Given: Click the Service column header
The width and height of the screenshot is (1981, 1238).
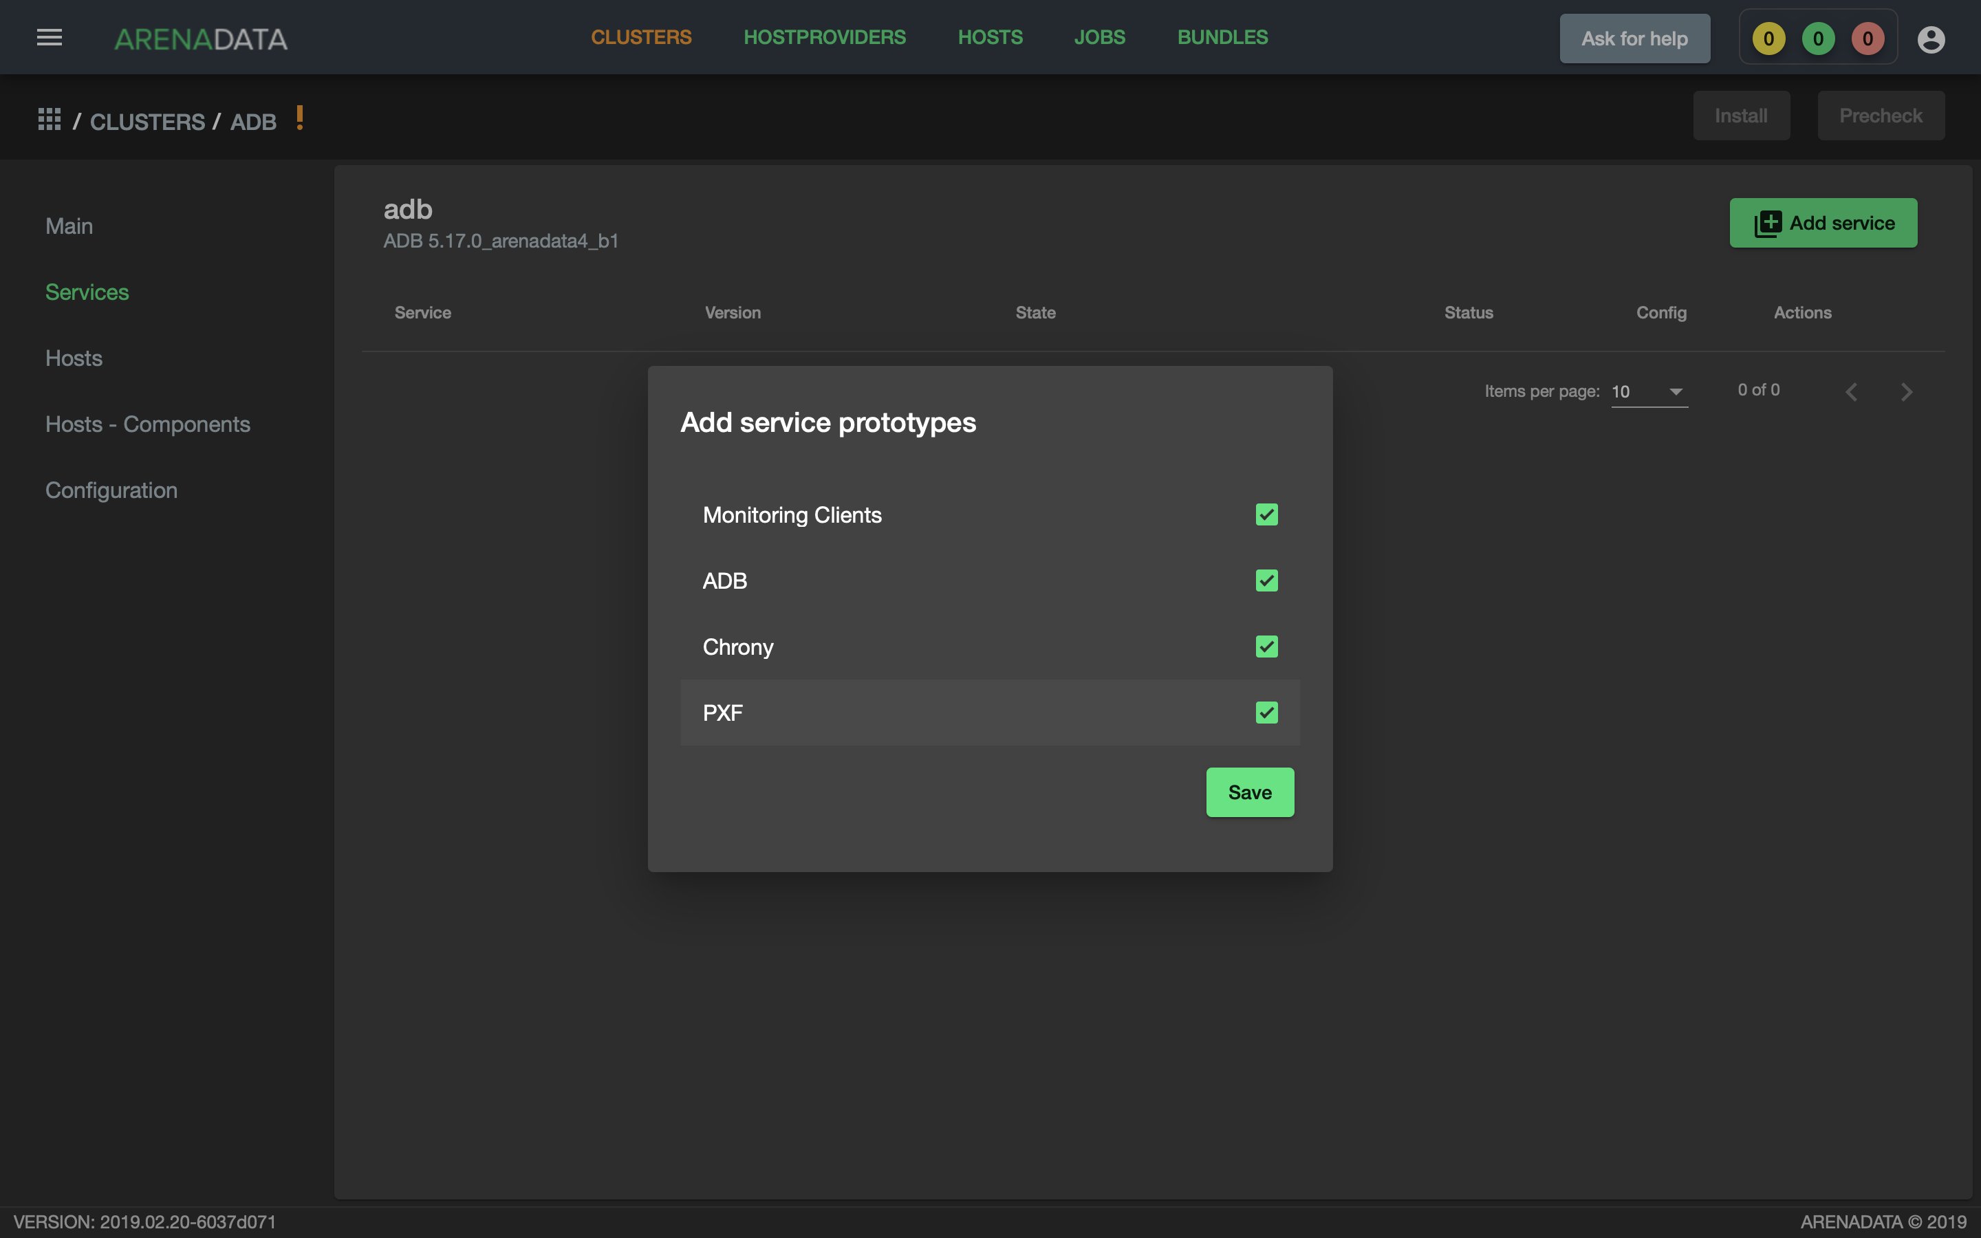Looking at the screenshot, I should pos(422,313).
